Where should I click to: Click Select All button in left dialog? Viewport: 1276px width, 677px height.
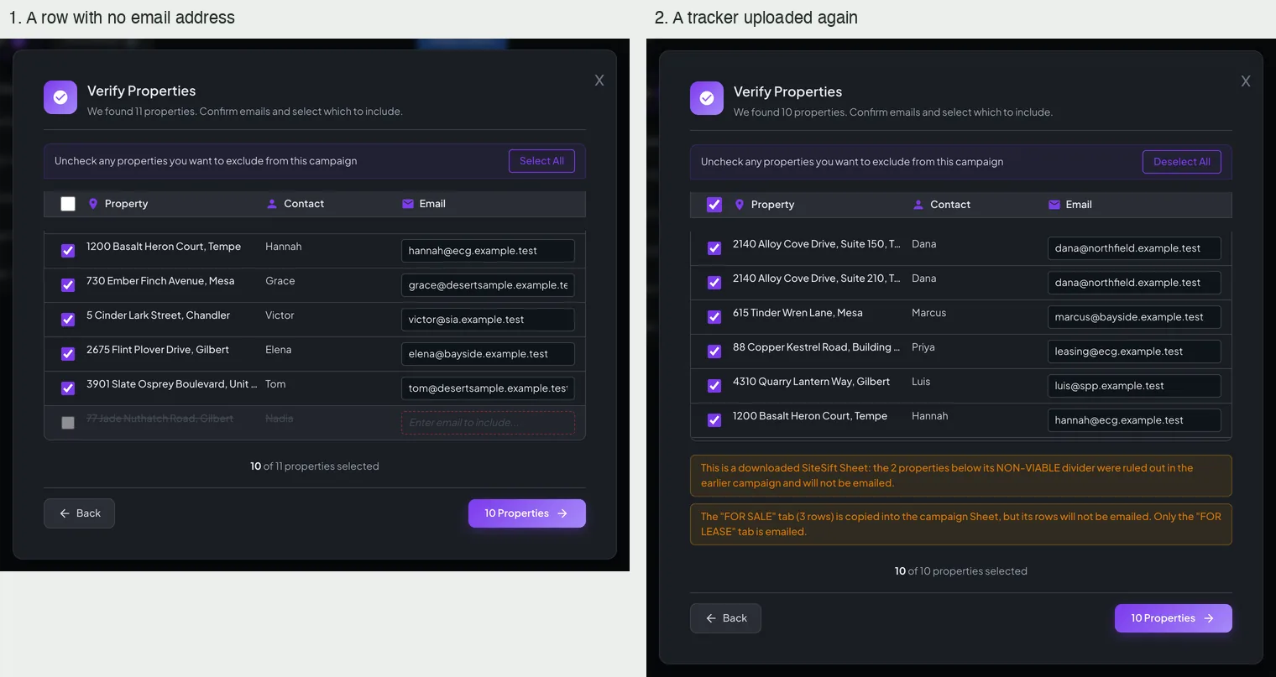coord(541,161)
